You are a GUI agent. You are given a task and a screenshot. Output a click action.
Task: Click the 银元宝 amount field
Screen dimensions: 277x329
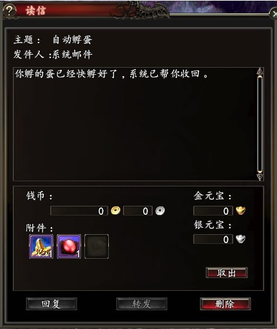point(213,239)
